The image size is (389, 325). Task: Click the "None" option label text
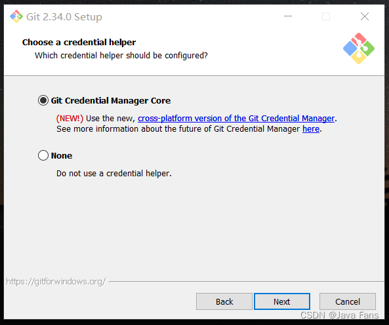click(62, 155)
